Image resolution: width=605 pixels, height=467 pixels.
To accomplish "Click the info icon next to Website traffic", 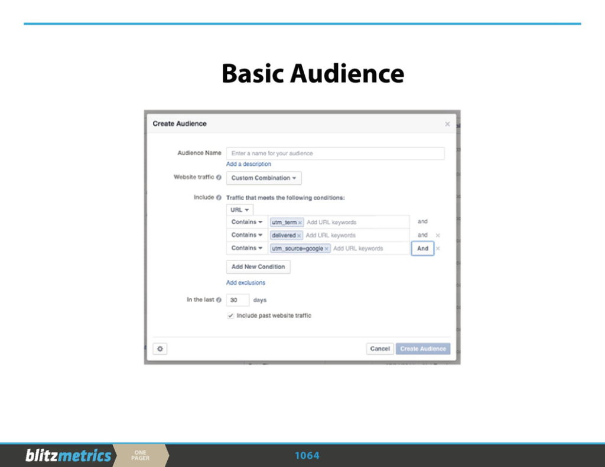I will pos(219,177).
